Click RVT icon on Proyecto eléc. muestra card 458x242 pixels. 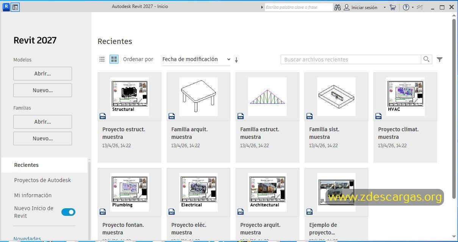coord(172,212)
